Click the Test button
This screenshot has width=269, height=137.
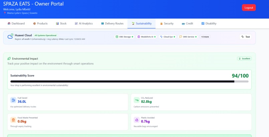246,37
